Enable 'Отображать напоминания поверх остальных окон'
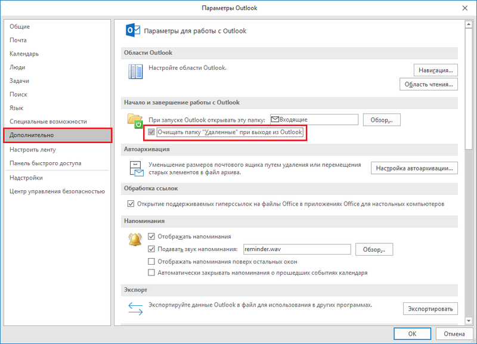The height and width of the screenshot is (344, 477). 151,261
